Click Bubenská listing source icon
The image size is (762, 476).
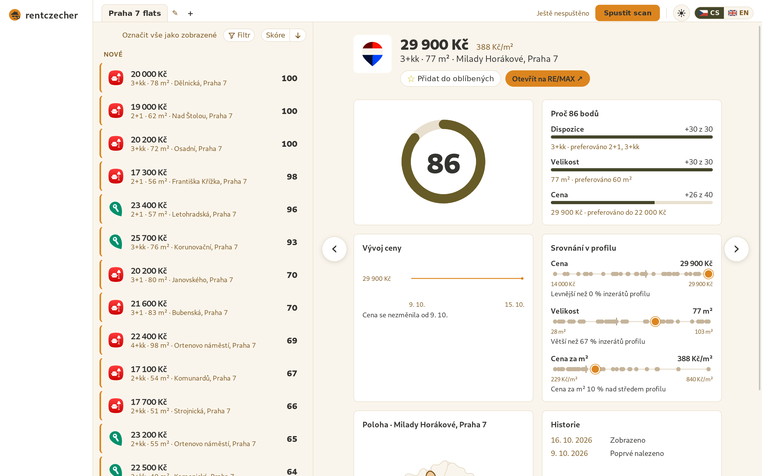coord(116,307)
